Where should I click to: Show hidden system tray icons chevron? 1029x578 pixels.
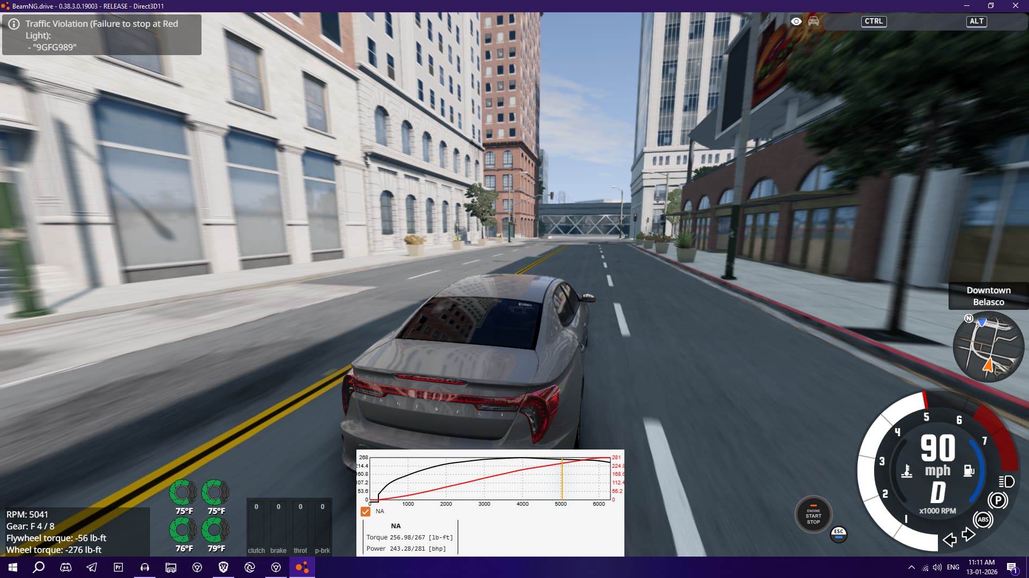point(911,567)
